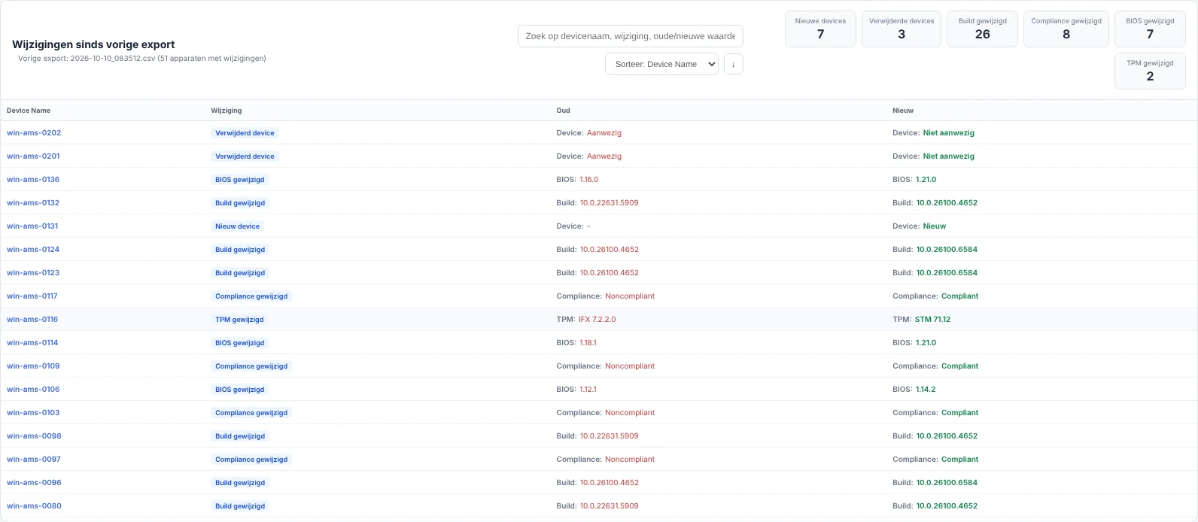The width and height of the screenshot is (1198, 522).
Task: Filter by Nieuwe devices card
Action: tap(820, 29)
